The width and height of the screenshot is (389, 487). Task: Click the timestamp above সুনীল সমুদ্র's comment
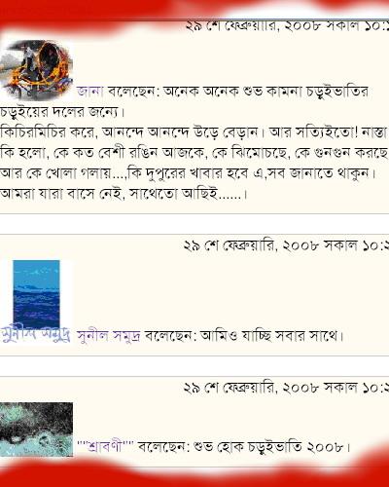pos(286,245)
